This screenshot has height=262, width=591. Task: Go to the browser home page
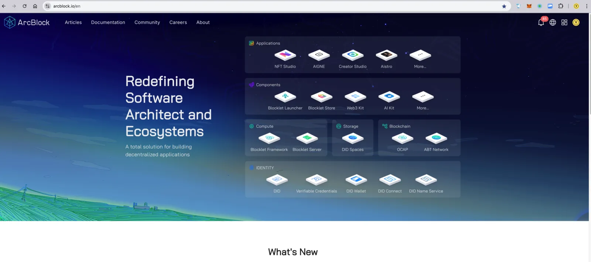pyautogui.click(x=35, y=6)
